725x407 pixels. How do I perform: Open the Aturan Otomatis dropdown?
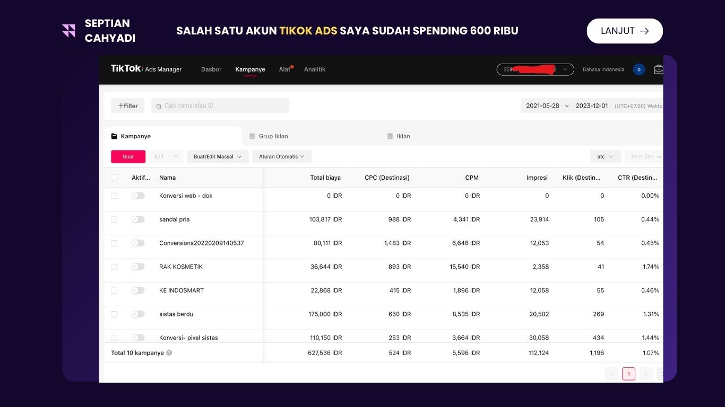coord(281,156)
